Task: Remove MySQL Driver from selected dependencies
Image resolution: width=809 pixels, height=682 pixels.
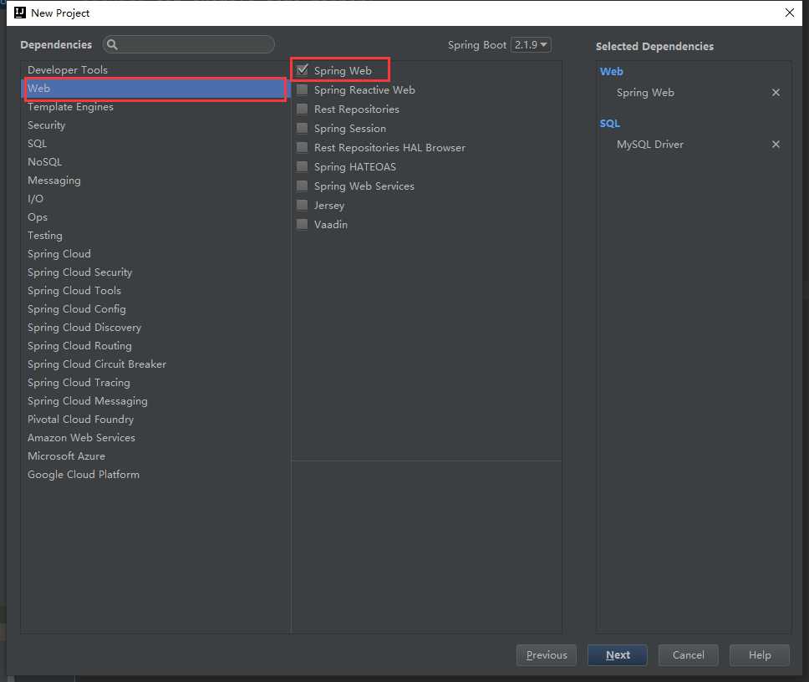Action: [776, 145]
